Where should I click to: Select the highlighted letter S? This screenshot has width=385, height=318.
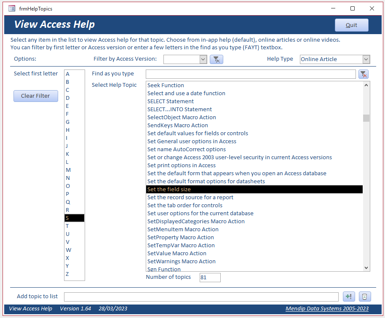point(75,218)
